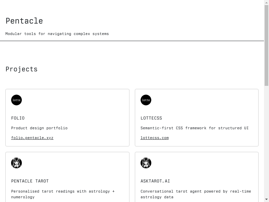Click the lotte logo on LotteCSS card
Viewport: 269px width, 202px height.
pyautogui.click(x=146, y=100)
